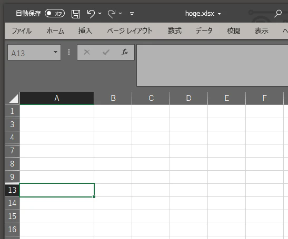Select cell B1
Viewport: 288px width, 239px height.
pyautogui.click(x=113, y=111)
